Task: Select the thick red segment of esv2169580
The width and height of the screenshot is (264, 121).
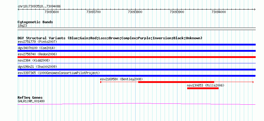Action: click(176, 82)
